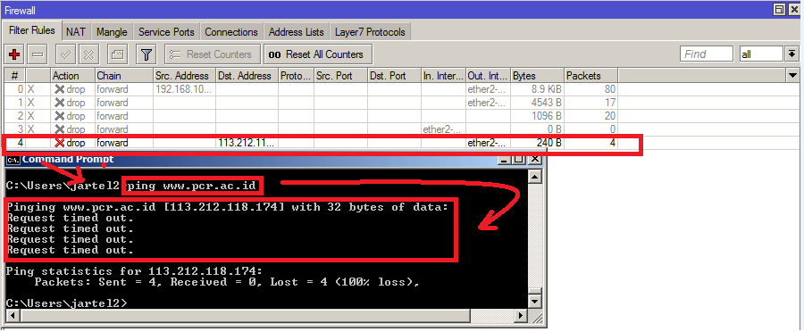Sort by Chain column header
The height and width of the screenshot is (332, 804).
click(124, 76)
